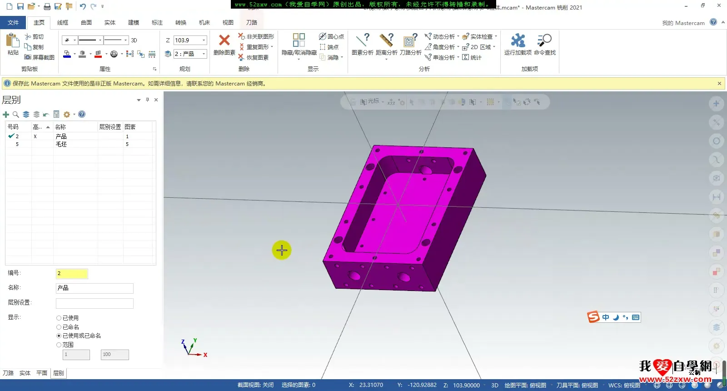Add a new level with plus icon
This screenshot has height=391, width=727.
(x=6, y=115)
